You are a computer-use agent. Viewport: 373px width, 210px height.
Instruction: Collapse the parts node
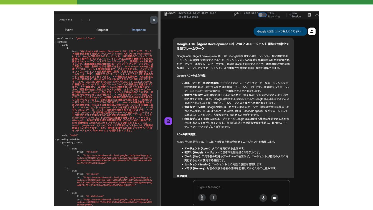pyautogui.click(x=60, y=45)
